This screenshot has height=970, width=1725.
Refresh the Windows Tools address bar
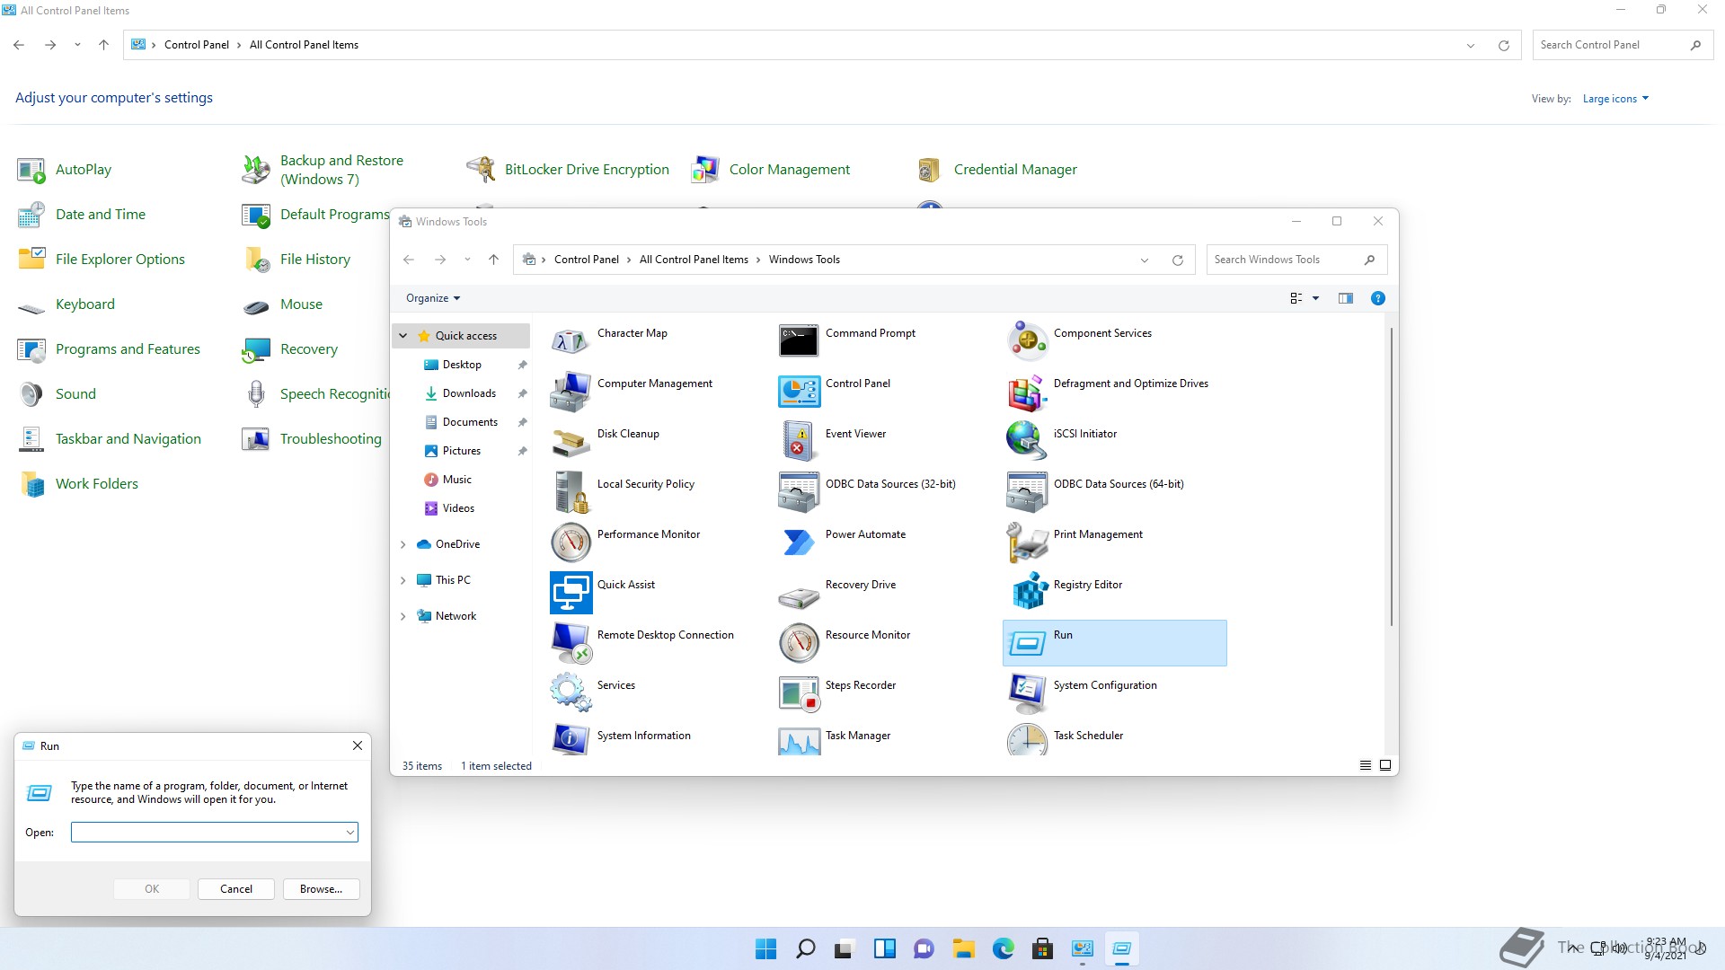pos(1177,260)
